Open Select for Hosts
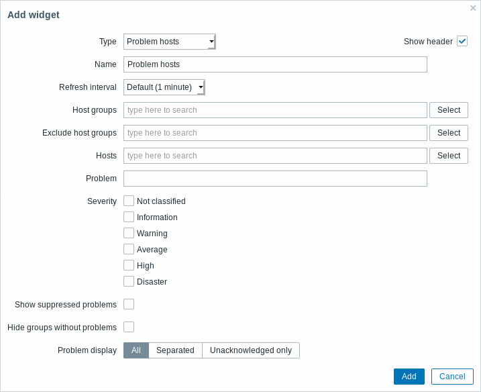This screenshot has height=392, width=481. click(x=449, y=156)
